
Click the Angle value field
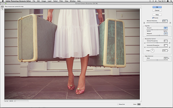[x=165, y=51]
